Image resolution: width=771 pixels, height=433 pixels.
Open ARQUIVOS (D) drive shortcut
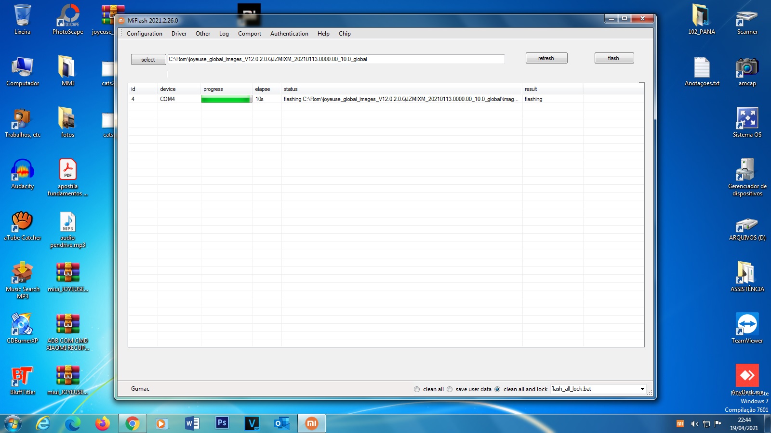pos(747,229)
